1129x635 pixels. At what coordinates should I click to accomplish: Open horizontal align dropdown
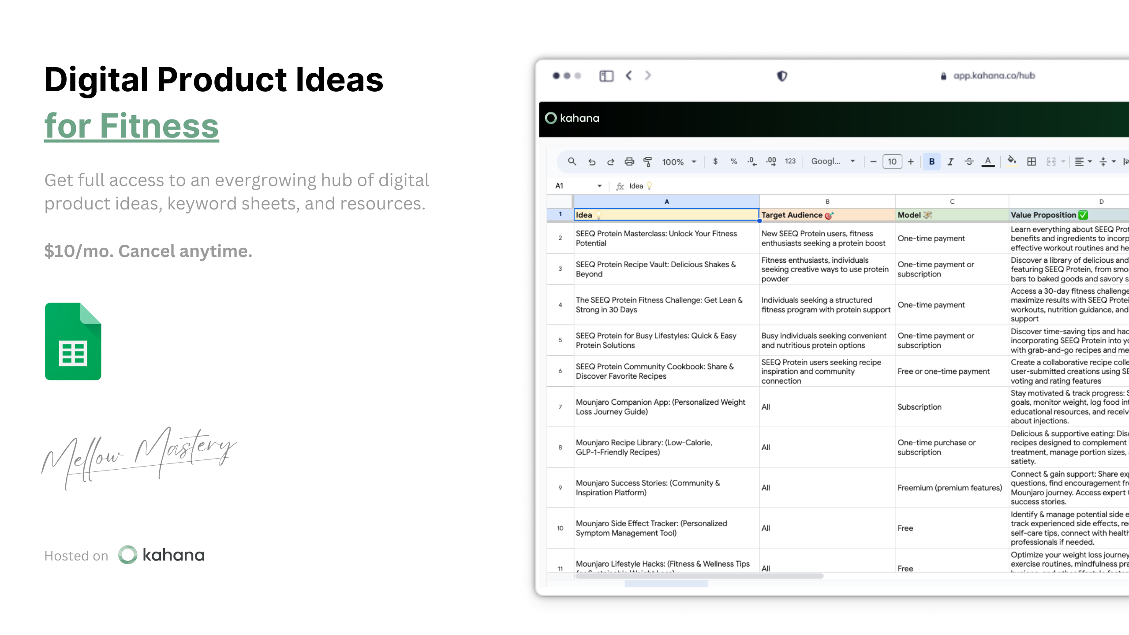(1083, 162)
